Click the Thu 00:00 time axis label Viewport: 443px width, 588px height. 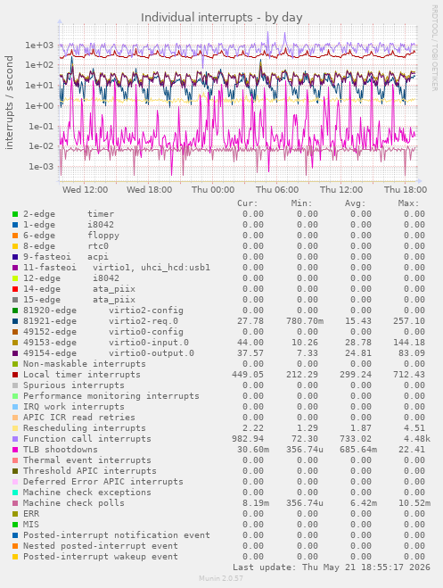(213, 190)
